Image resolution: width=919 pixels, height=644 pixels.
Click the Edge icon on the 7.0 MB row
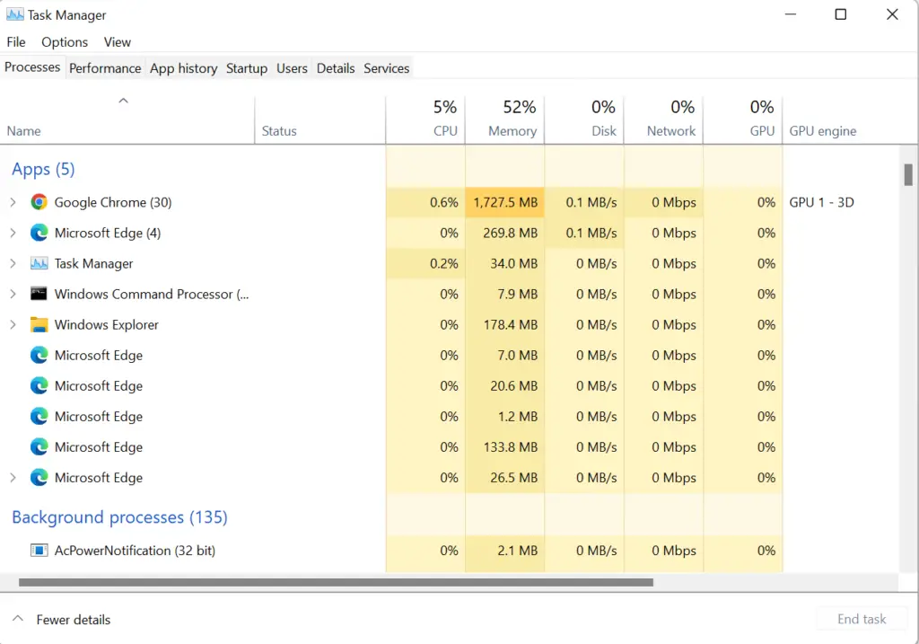click(x=39, y=356)
